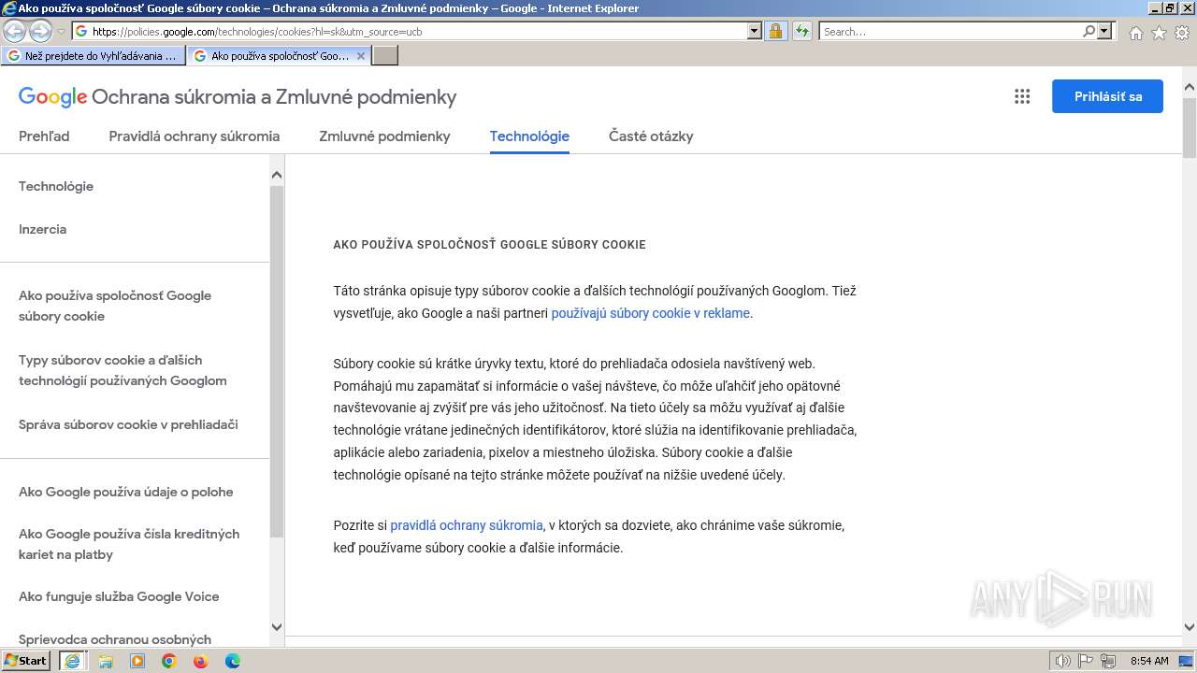Open Správa súborov cookie v prehliadači item
1197x673 pixels.
coord(128,424)
